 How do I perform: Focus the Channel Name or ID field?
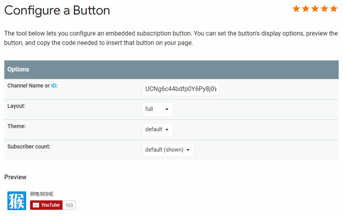click(181, 89)
